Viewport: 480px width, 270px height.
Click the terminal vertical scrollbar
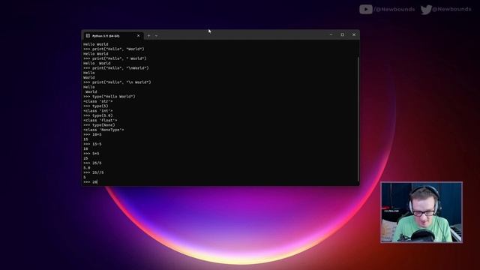click(x=358, y=118)
